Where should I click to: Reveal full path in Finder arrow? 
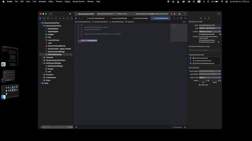click(x=219, y=42)
